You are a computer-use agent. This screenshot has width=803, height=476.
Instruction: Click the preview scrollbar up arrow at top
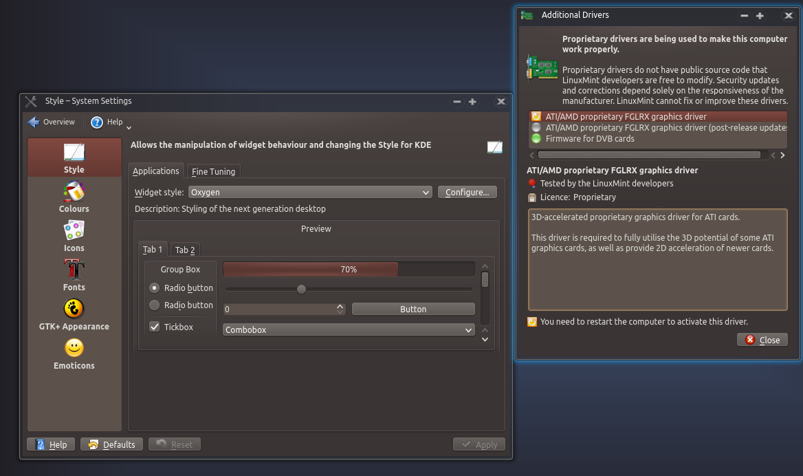pos(485,266)
